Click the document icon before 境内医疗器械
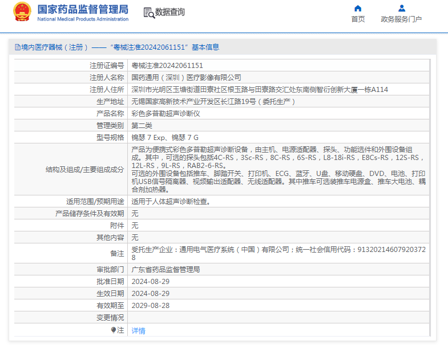 point(18,47)
